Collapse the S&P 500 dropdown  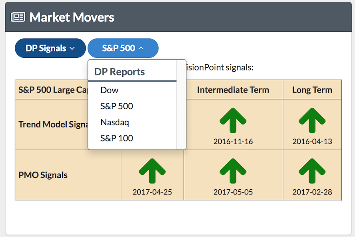click(123, 48)
